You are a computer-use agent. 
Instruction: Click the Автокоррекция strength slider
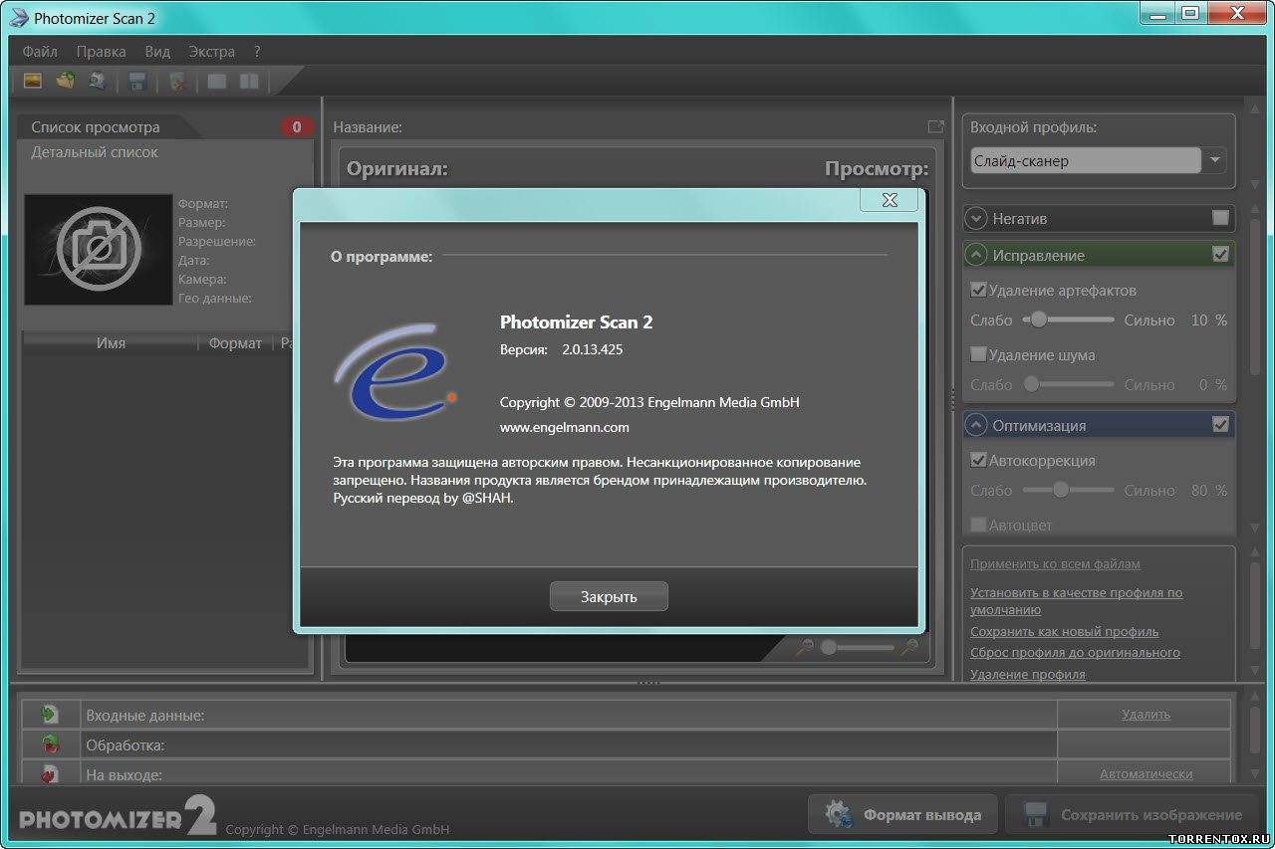1068,490
